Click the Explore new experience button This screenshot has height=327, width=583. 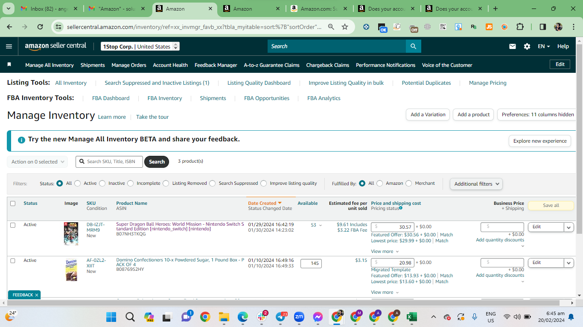540,141
